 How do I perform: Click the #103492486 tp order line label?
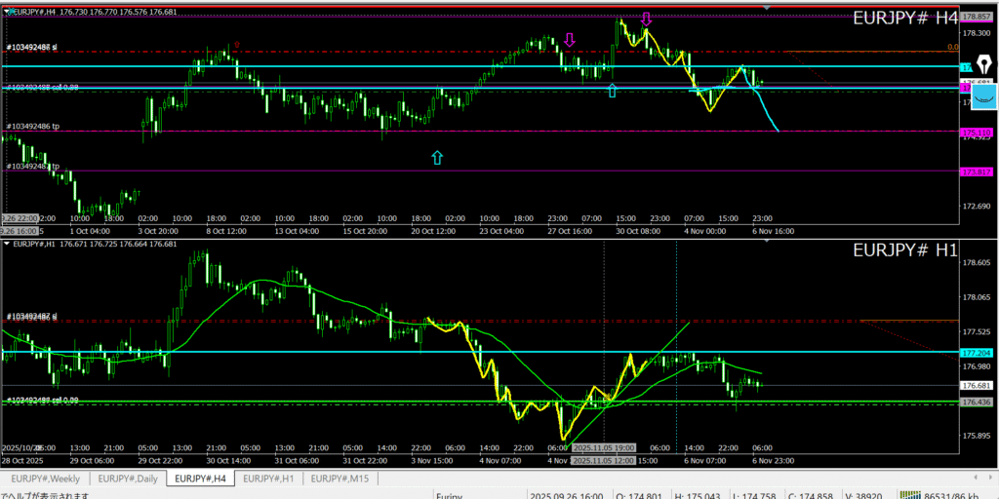coord(33,127)
